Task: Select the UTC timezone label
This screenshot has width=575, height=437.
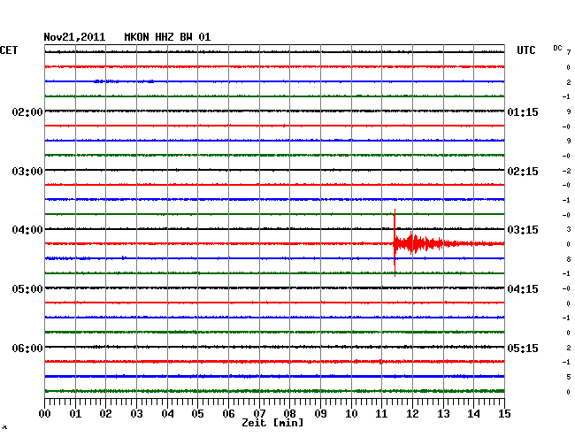Action: point(525,50)
